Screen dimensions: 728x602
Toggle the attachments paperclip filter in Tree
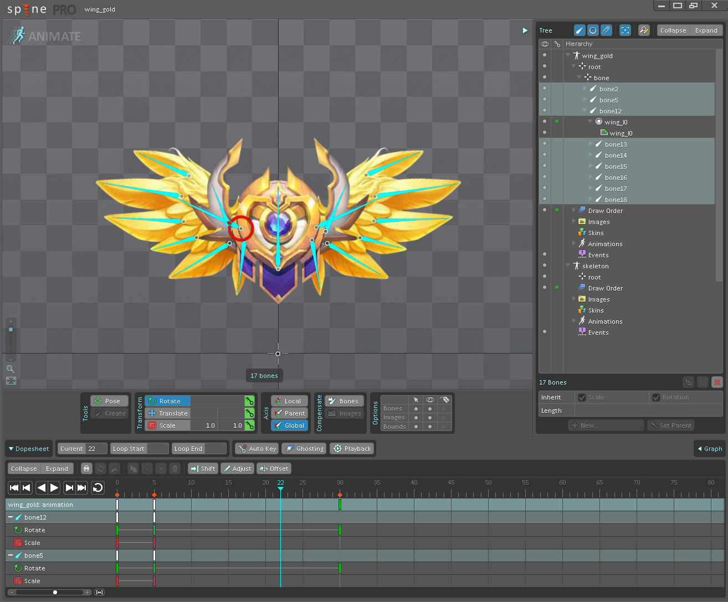coord(607,30)
